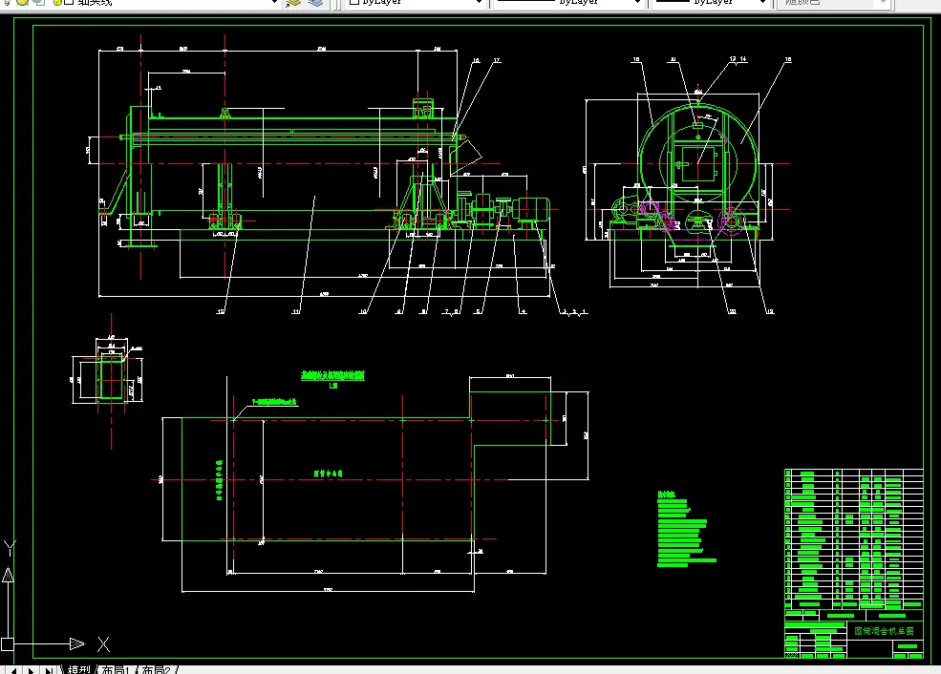The image size is (941, 674).
Task: Select callout number 15 on end view
Action: click(x=635, y=59)
